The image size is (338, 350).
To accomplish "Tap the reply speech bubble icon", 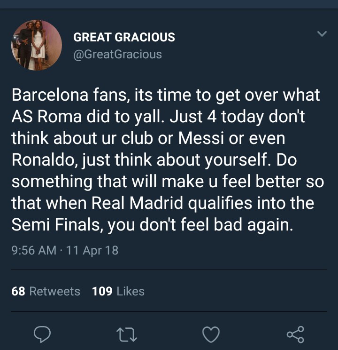I will tap(42, 334).
